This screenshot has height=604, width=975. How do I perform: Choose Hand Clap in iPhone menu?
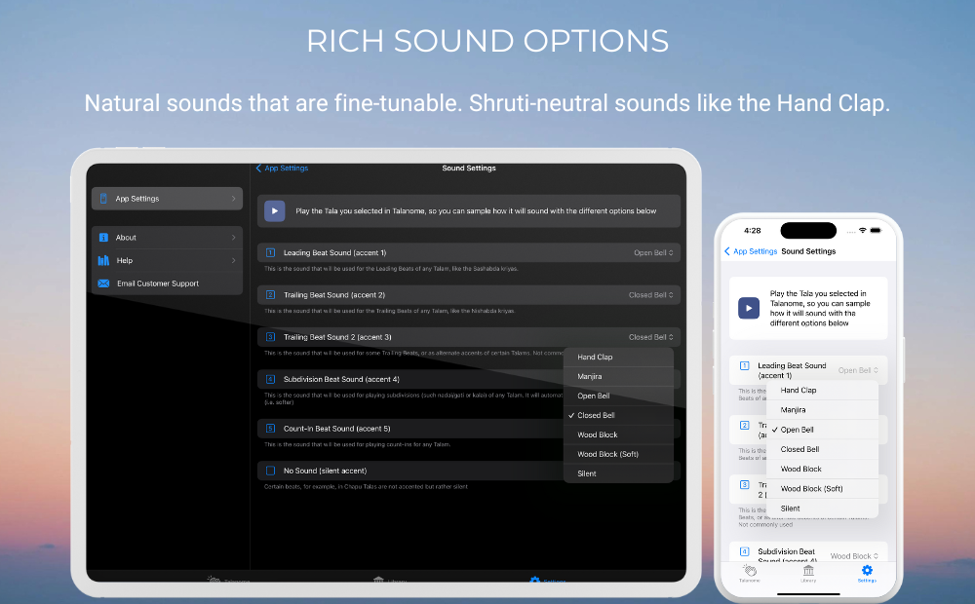tap(822, 391)
